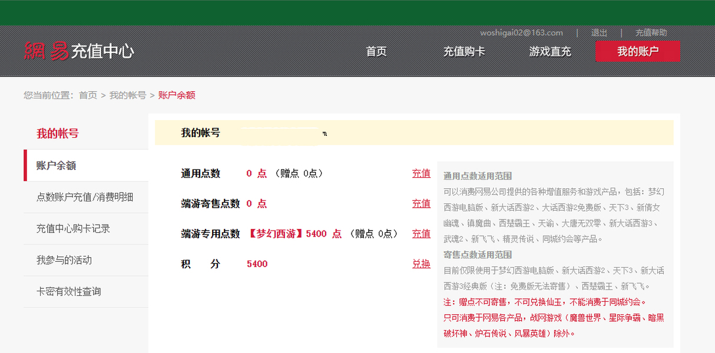Open 我参与的活动 in the sidebar

click(x=86, y=260)
